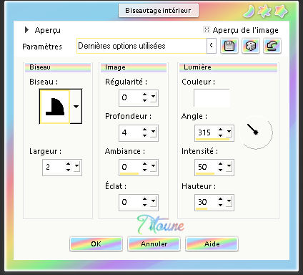Open the Intensité slider dropdown arrow

229,166
